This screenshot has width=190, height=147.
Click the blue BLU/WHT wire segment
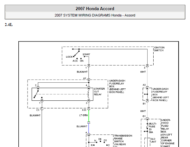coord(89,128)
